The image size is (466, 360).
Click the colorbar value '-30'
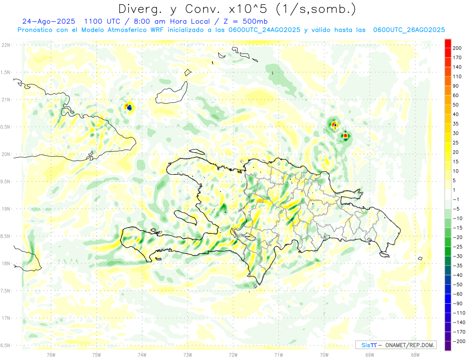pyautogui.click(x=457, y=256)
